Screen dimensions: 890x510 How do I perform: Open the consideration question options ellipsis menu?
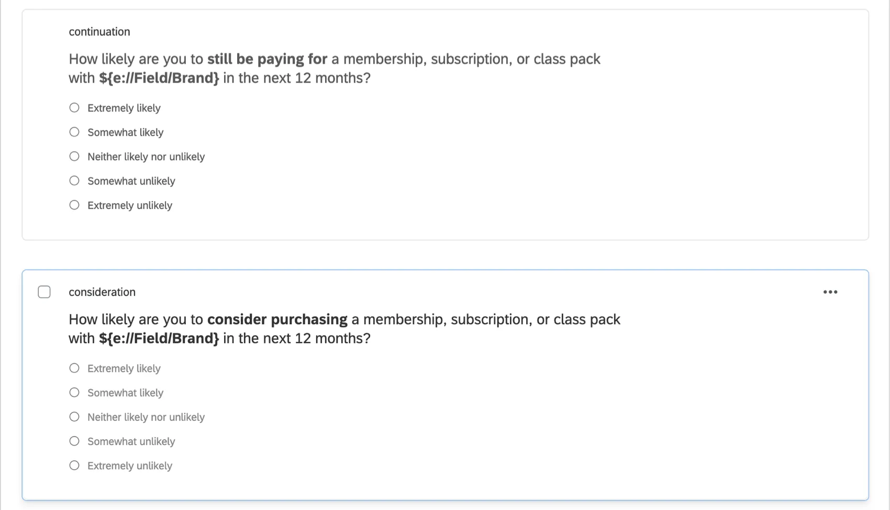[x=830, y=292]
